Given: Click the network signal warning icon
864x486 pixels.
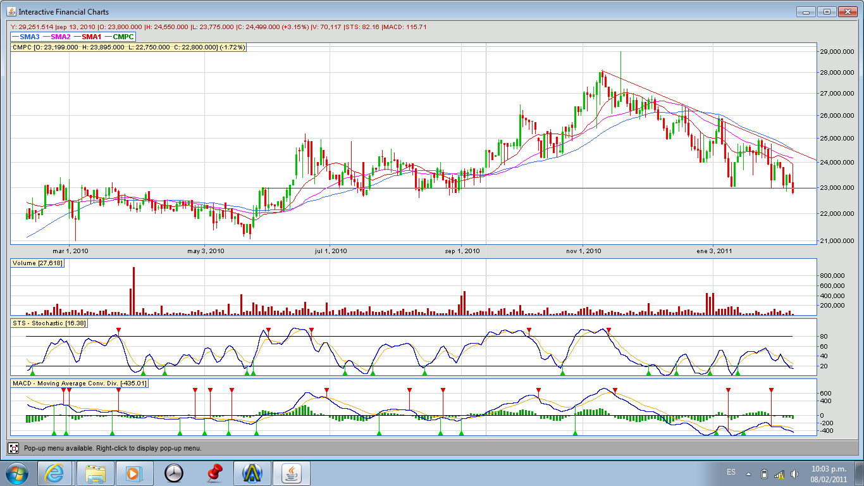Looking at the screenshot, I should pyautogui.click(x=779, y=474).
